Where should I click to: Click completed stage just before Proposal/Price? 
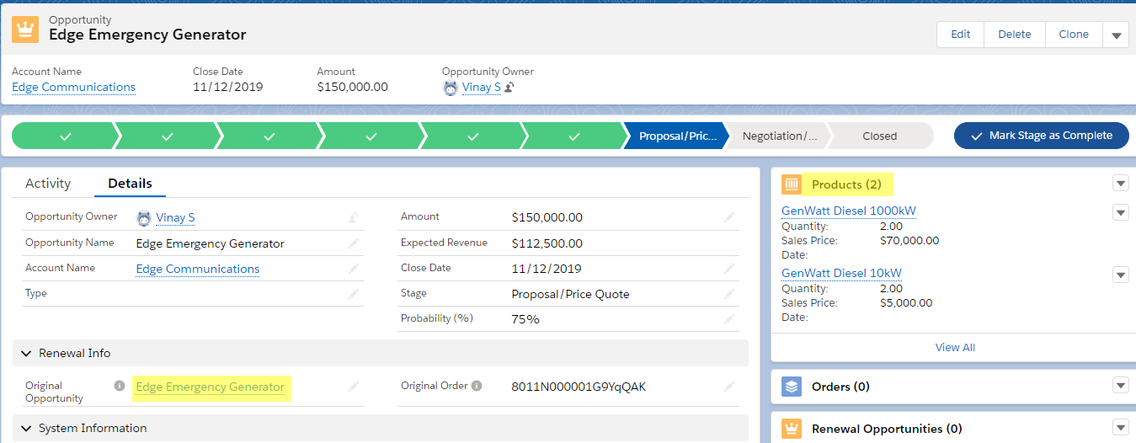[574, 136]
